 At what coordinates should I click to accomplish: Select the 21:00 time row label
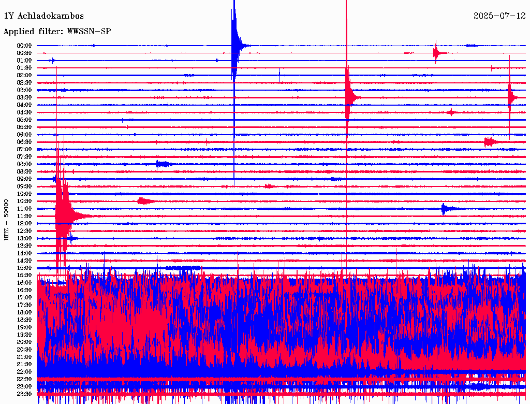24,357
